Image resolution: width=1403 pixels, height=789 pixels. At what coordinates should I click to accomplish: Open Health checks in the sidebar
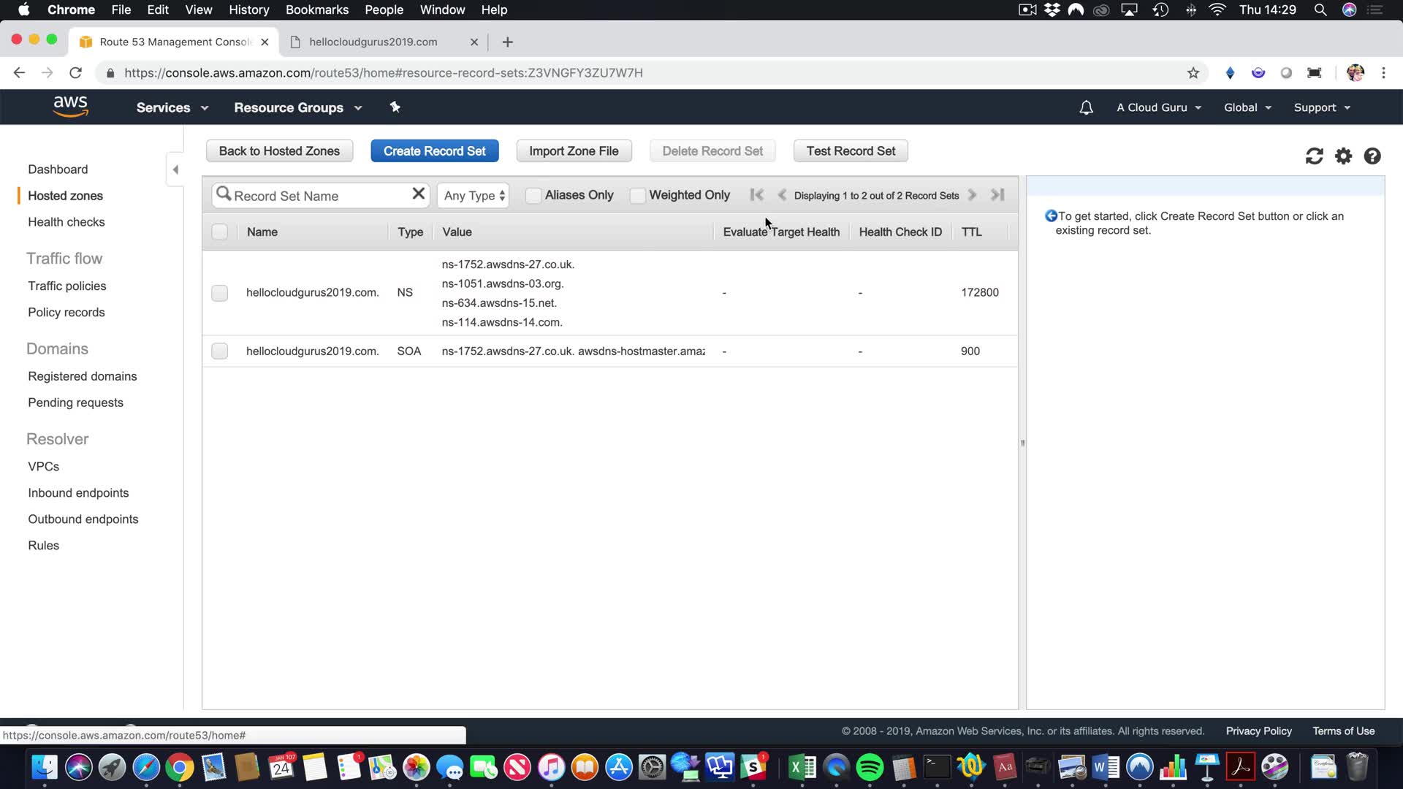point(66,222)
